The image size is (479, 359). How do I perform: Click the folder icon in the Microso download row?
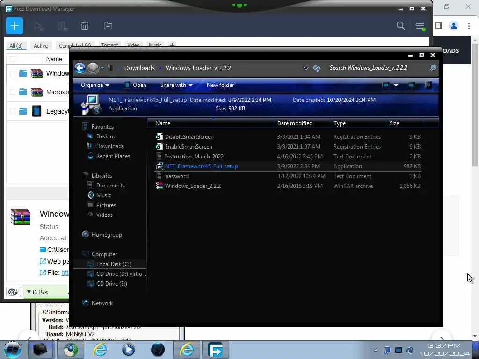pyautogui.click(x=23, y=92)
